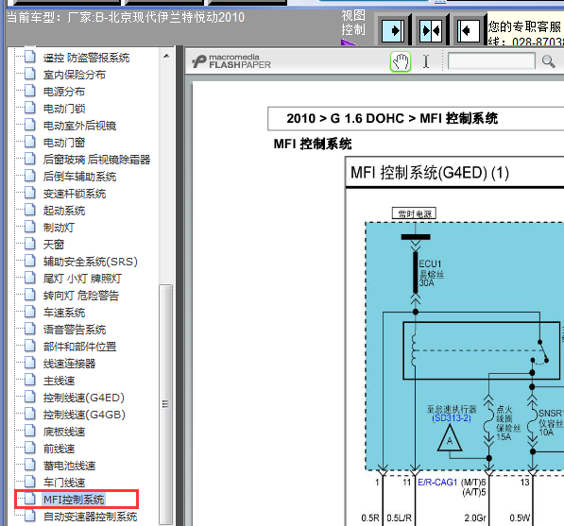Open 室内保险分布 tree entry
Image resolution: width=564 pixels, height=526 pixels.
75,75
